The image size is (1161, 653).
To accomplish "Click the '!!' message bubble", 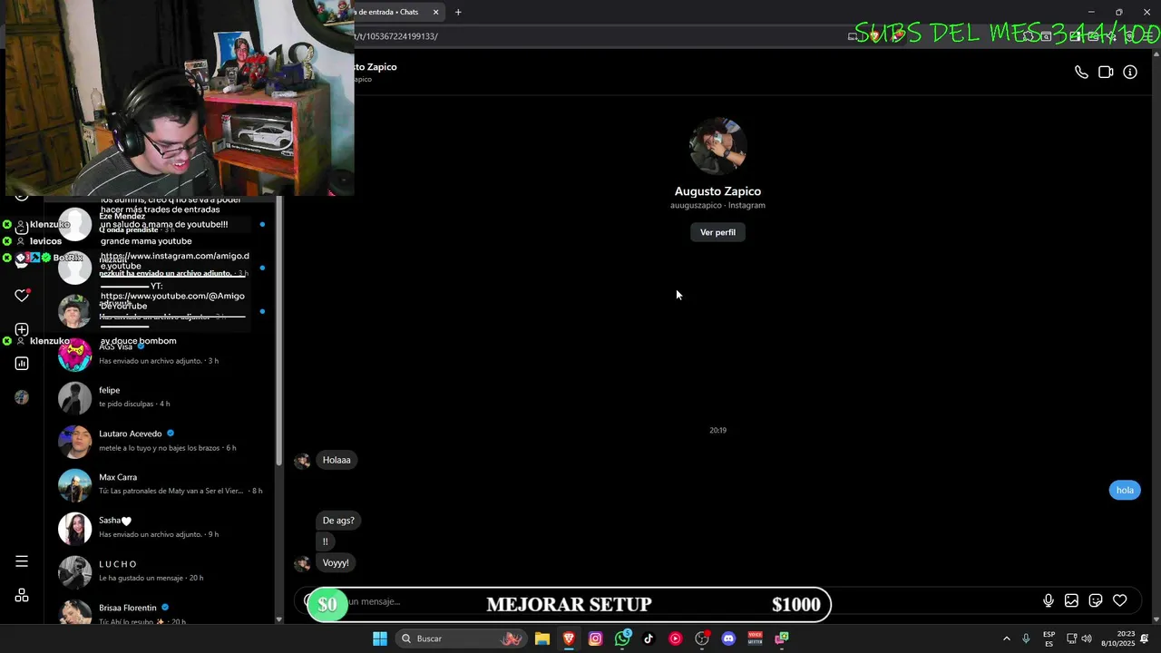I will [x=326, y=541].
